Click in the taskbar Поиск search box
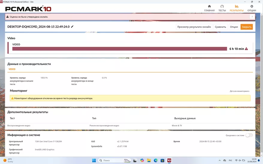This screenshot has height=164, width=263. pos(115,160)
